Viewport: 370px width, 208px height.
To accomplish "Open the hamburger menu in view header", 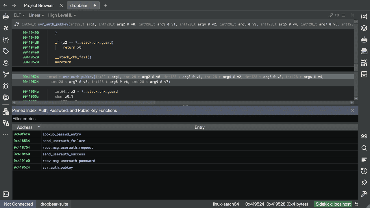I will tap(343, 15).
